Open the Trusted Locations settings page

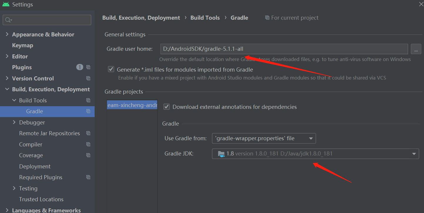point(41,199)
